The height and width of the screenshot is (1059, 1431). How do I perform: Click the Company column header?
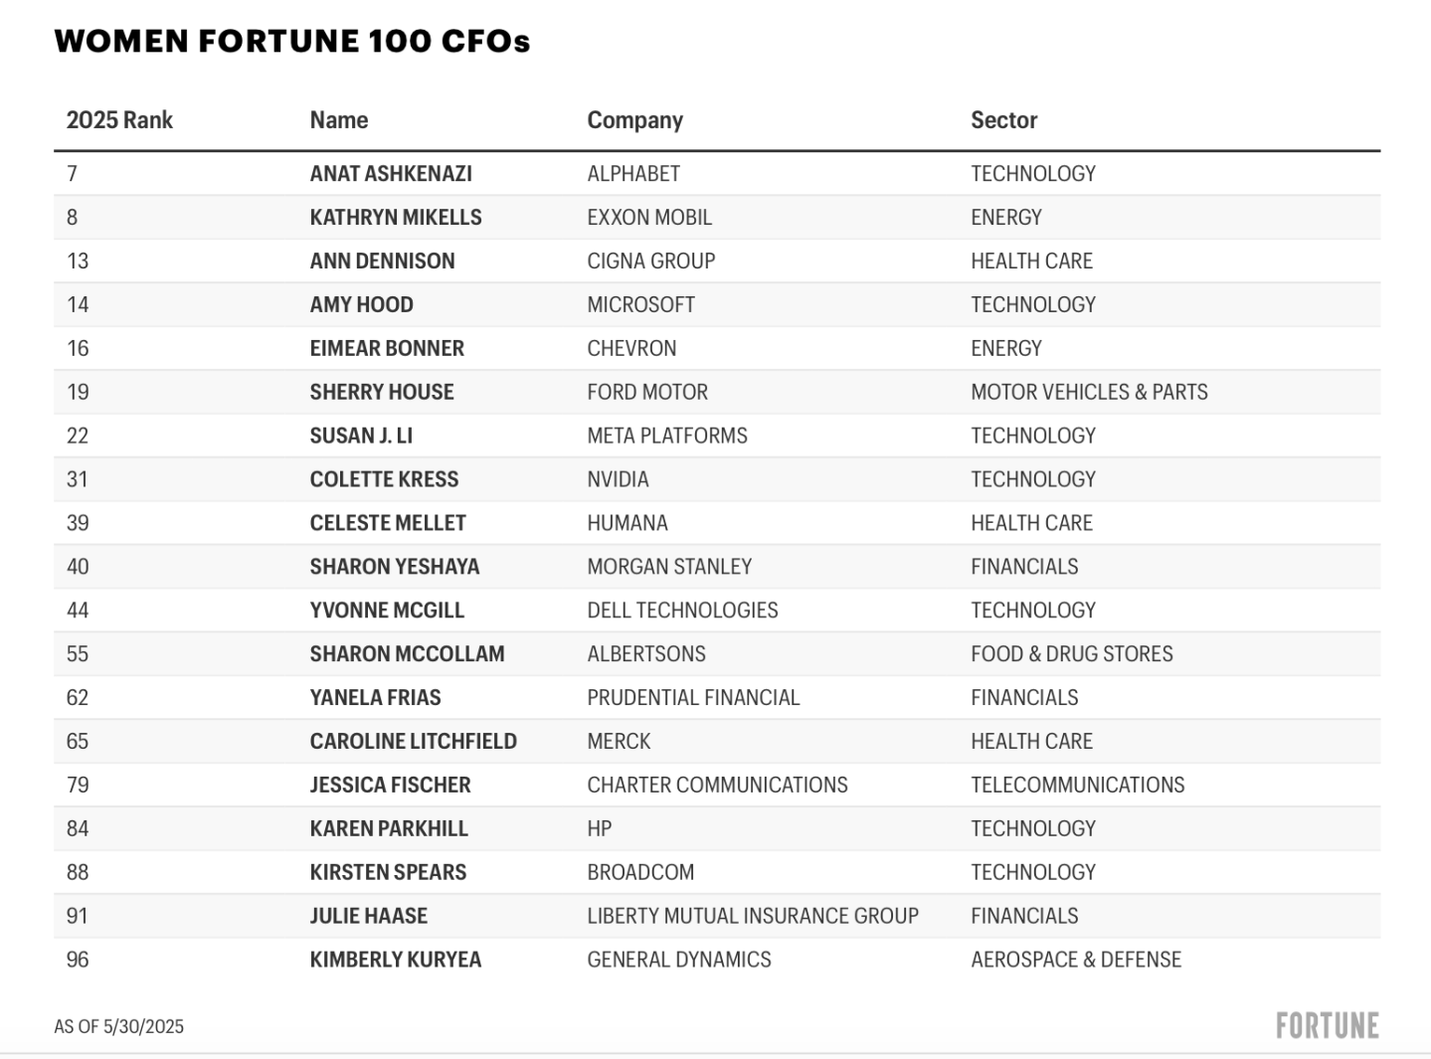pos(634,120)
